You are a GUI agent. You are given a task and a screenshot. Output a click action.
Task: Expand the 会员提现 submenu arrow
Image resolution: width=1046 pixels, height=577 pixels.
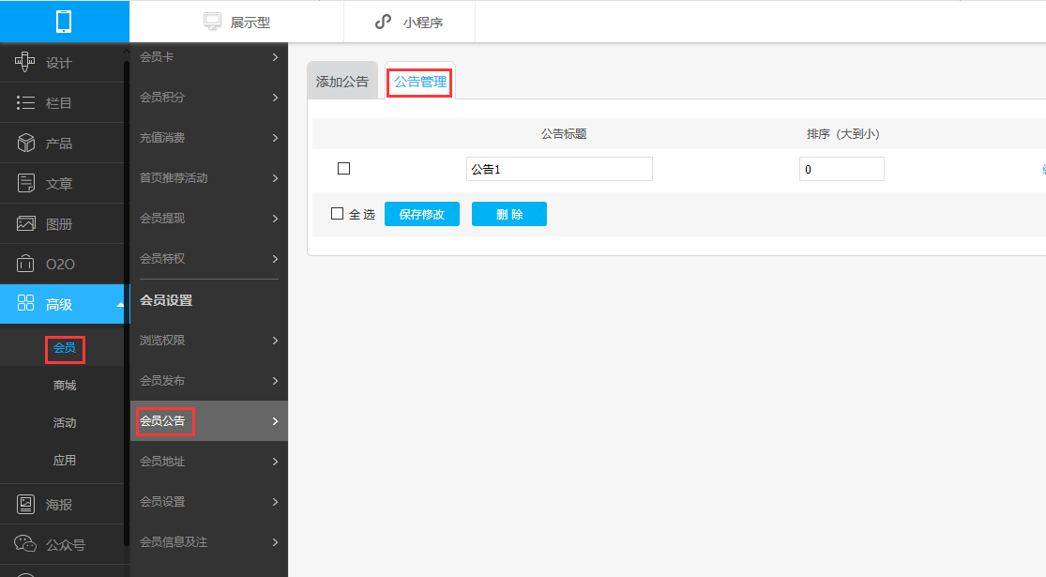275,219
